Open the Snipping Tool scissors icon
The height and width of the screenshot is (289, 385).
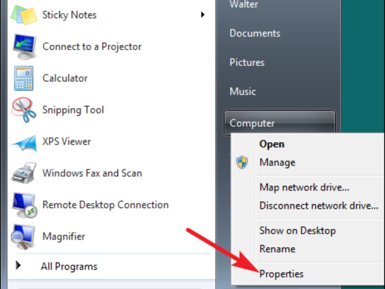(24, 110)
